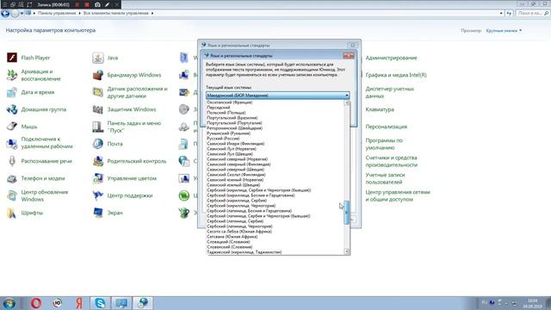Select Португальский (Бразилия) in the list
This screenshot has height=310, width=551.
pyautogui.click(x=232, y=118)
